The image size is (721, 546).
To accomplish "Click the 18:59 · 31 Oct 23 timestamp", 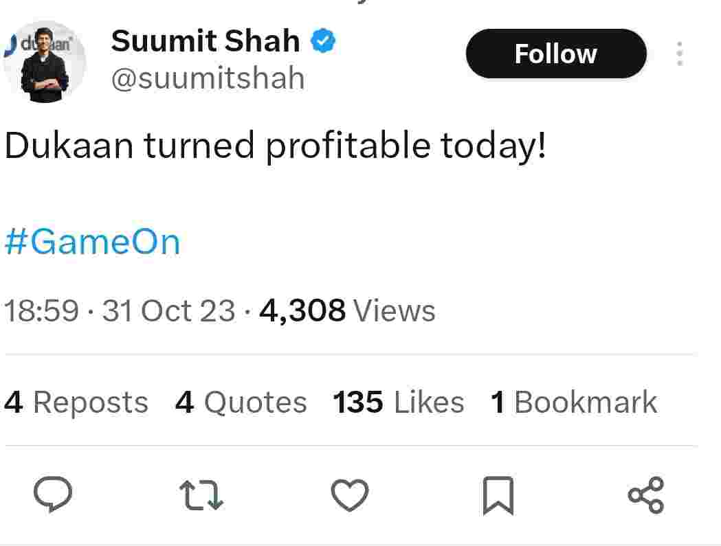I will click(x=120, y=310).
